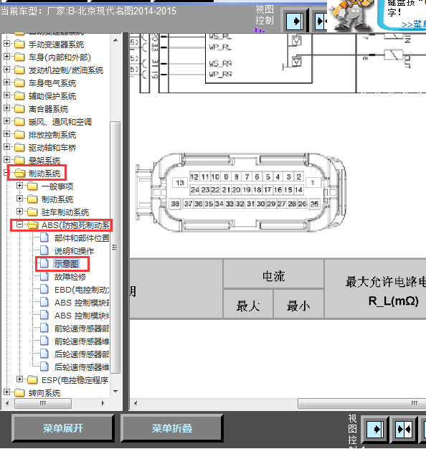
Task: Click top view-control expand arrow icon
Action: tap(295, 21)
